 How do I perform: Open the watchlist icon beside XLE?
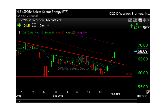[34, 25]
